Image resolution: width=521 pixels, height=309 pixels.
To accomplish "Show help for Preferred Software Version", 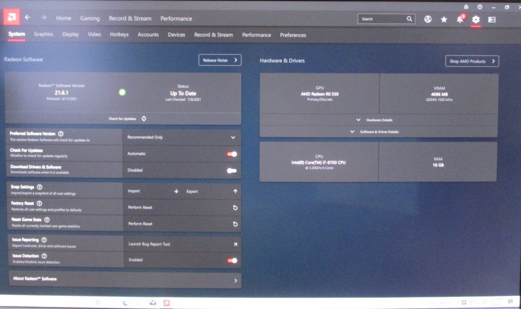I will pyautogui.click(x=61, y=134).
